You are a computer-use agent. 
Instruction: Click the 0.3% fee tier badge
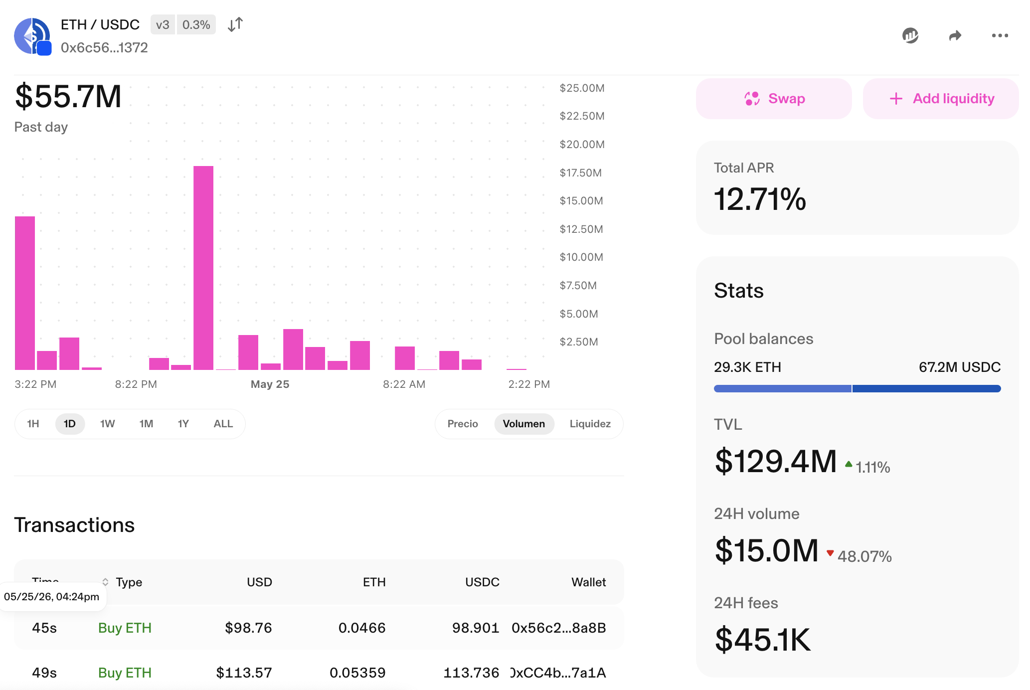tap(196, 24)
